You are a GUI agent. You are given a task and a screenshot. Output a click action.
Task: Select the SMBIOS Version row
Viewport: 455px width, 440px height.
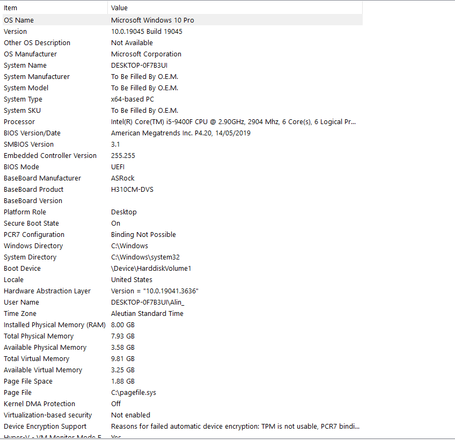[182, 145]
